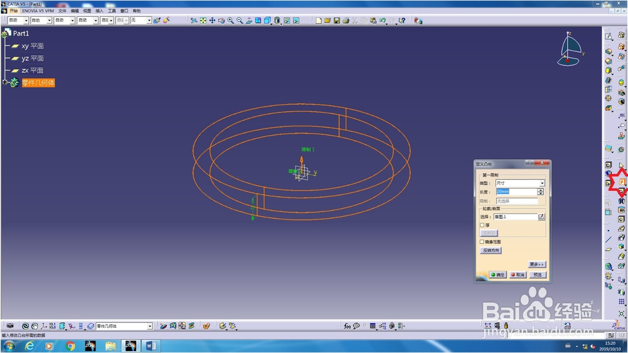This screenshot has height=353, width=628.
Task: Enable the 厚 (Thick) checkbox
Action: click(x=482, y=225)
